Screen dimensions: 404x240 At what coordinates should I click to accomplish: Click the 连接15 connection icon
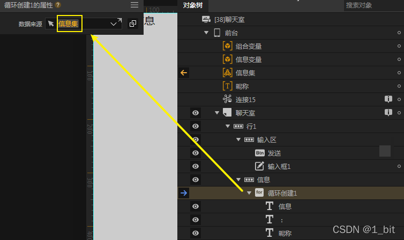pyautogui.click(x=227, y=99)
